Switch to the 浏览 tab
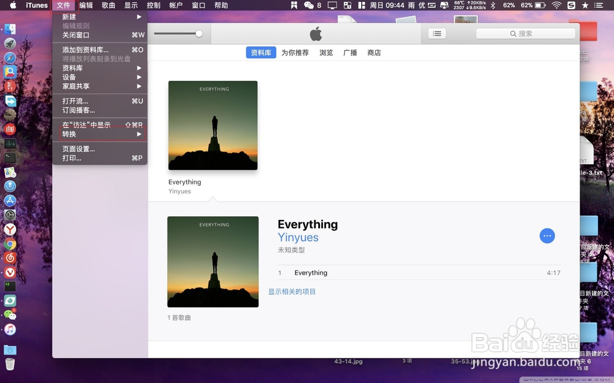This screenshot has width=614, height=383. click(x=326, y=52)
